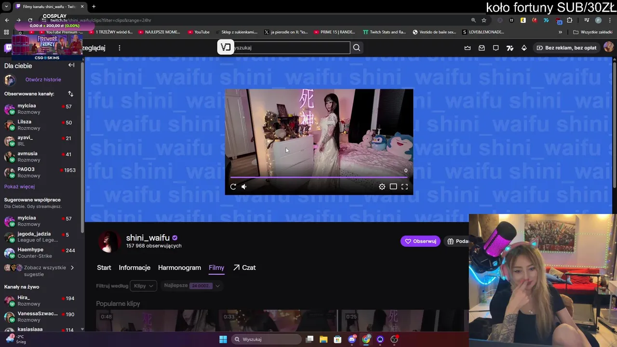Expand Zobacz wszystkie sugestie chevron
617x347 pixels.
point(72,268)
